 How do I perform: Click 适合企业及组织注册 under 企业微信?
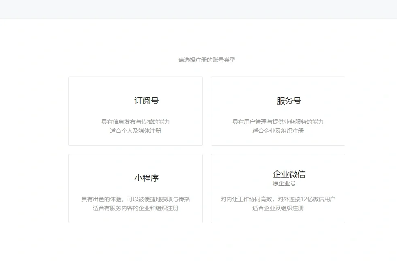[x=278, y=208]
